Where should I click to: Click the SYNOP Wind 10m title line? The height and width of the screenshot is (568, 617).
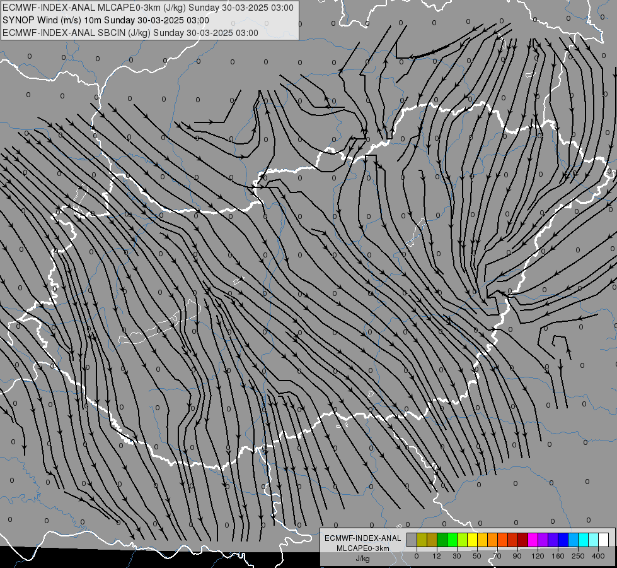[x=106, y=20]
